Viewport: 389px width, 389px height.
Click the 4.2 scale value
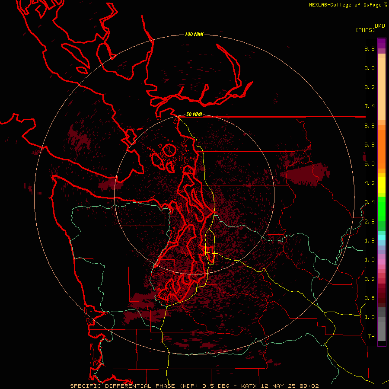pos(370,183)
